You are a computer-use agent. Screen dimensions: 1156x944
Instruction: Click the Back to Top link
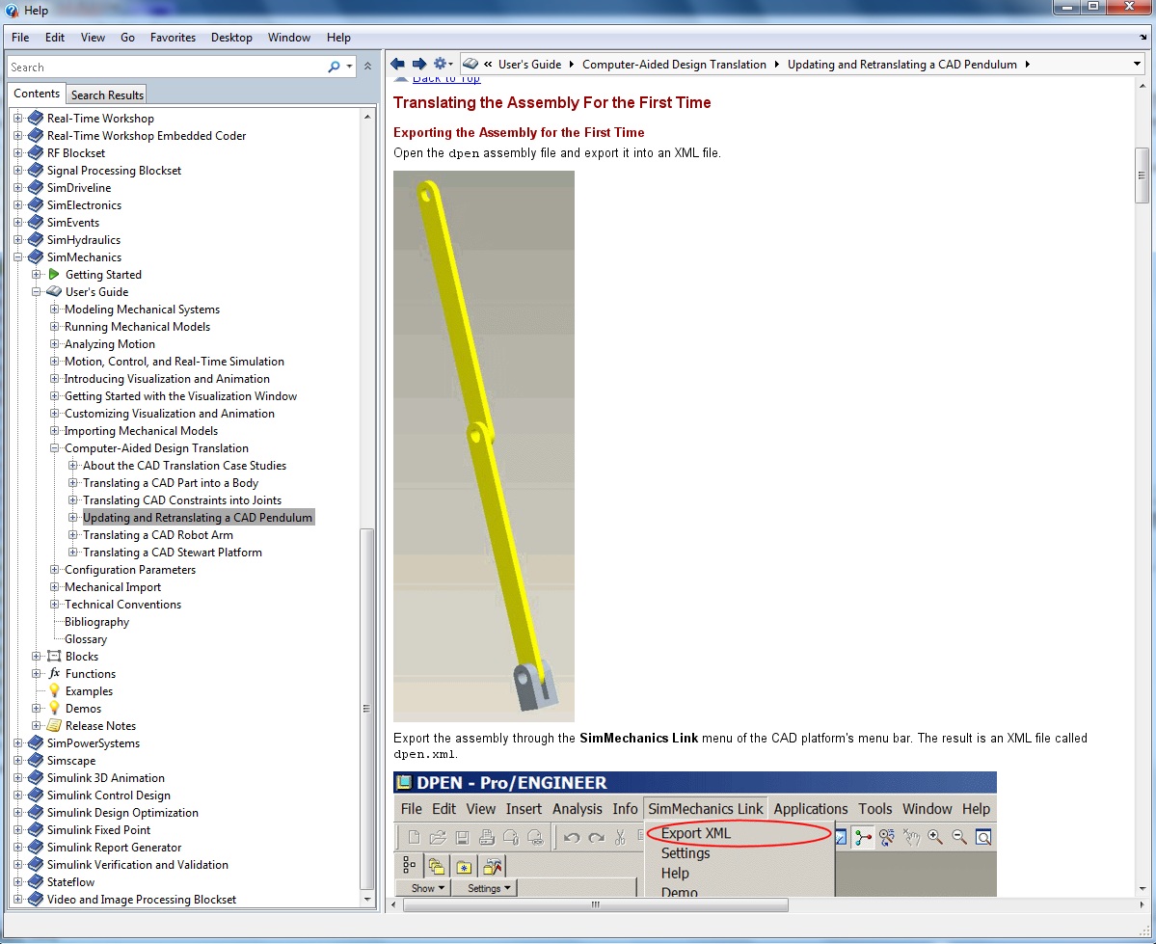click(445, 79)
